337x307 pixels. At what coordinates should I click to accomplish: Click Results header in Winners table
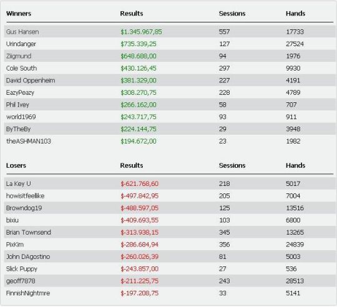point(132,13)
